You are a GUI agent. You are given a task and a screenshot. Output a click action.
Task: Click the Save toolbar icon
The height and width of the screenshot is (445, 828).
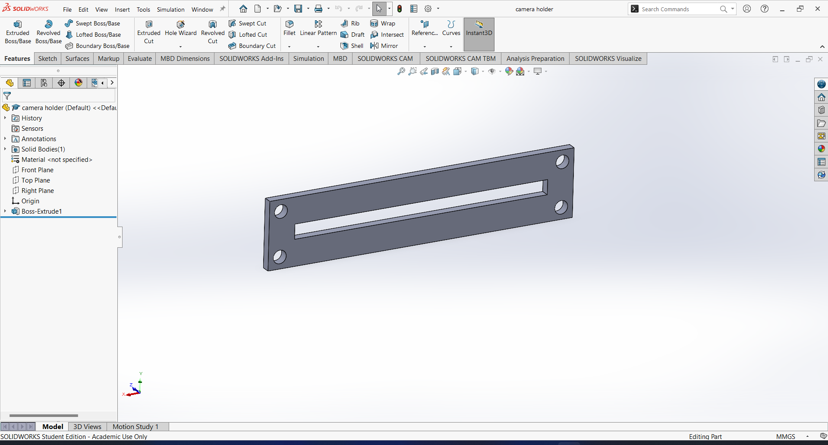click(x=298, y=9)
